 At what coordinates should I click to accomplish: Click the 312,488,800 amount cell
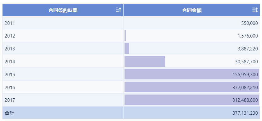[192, 100]
